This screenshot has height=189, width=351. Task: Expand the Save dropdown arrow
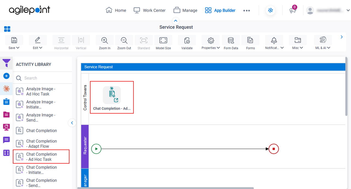[x=18, y=48]
